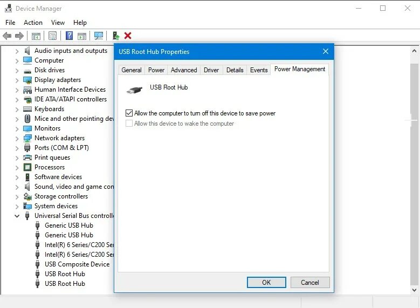The image size is (420, 308).
Task: Click the Allow this device to wake checkbox
Action: 129,124
